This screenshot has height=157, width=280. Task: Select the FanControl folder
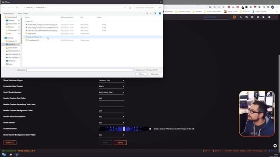point(31,34)
